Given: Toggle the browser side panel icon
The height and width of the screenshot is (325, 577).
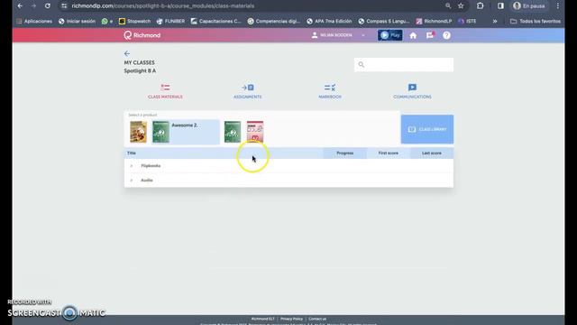Looking at the screenshot, I should 500,6.
